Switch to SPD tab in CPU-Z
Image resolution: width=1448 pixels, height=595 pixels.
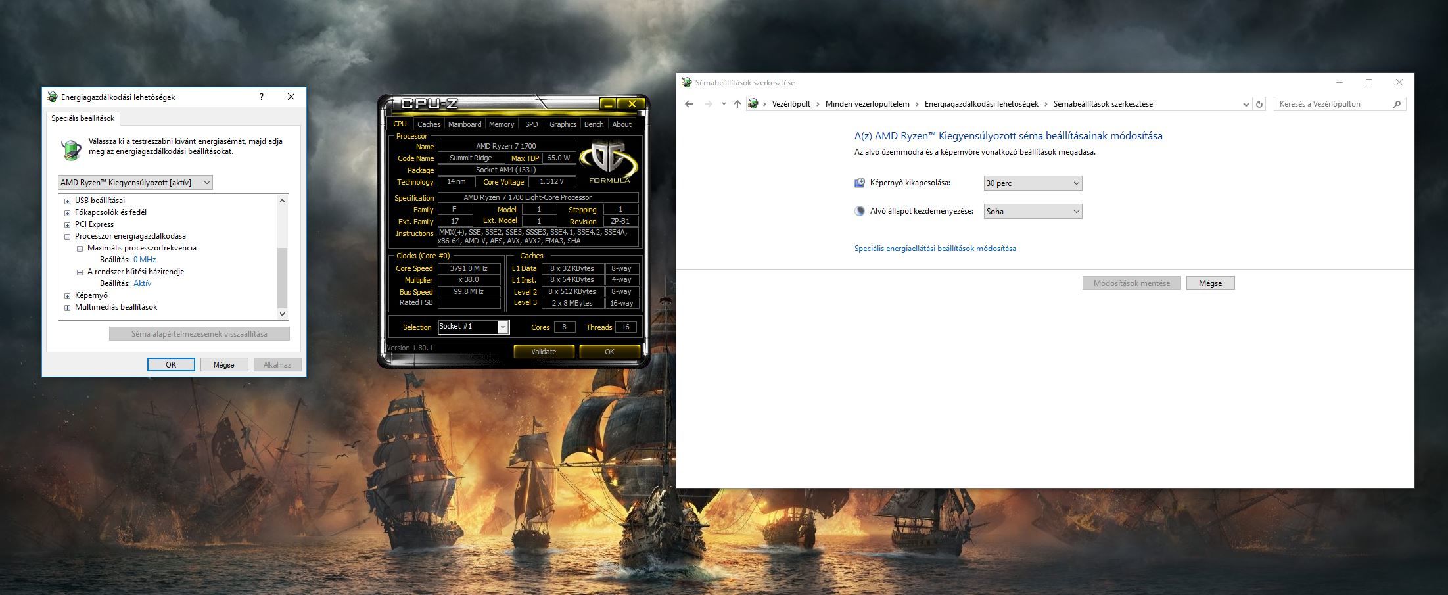[x=532, y=124]
